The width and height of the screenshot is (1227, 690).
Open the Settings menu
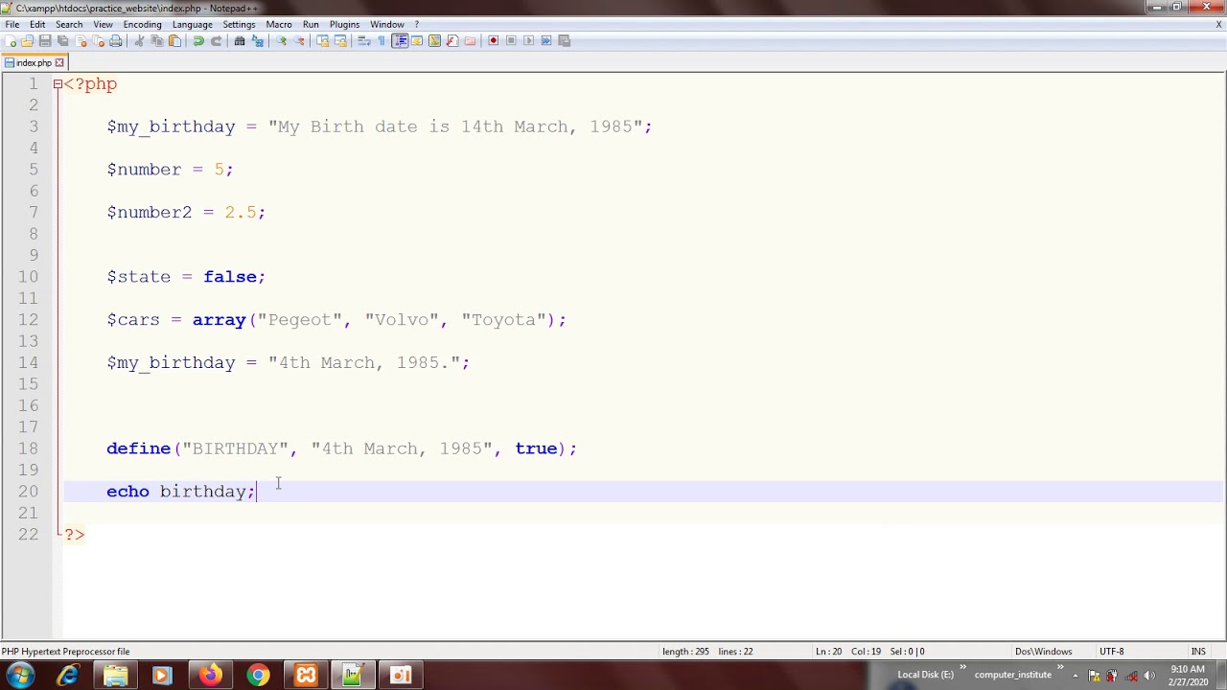239,24
